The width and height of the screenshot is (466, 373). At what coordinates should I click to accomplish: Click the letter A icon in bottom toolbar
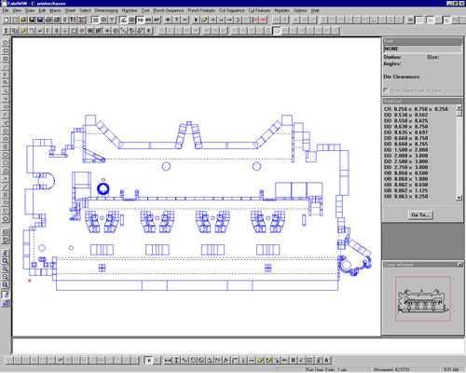pyautogui.click(x=326, y=360)
